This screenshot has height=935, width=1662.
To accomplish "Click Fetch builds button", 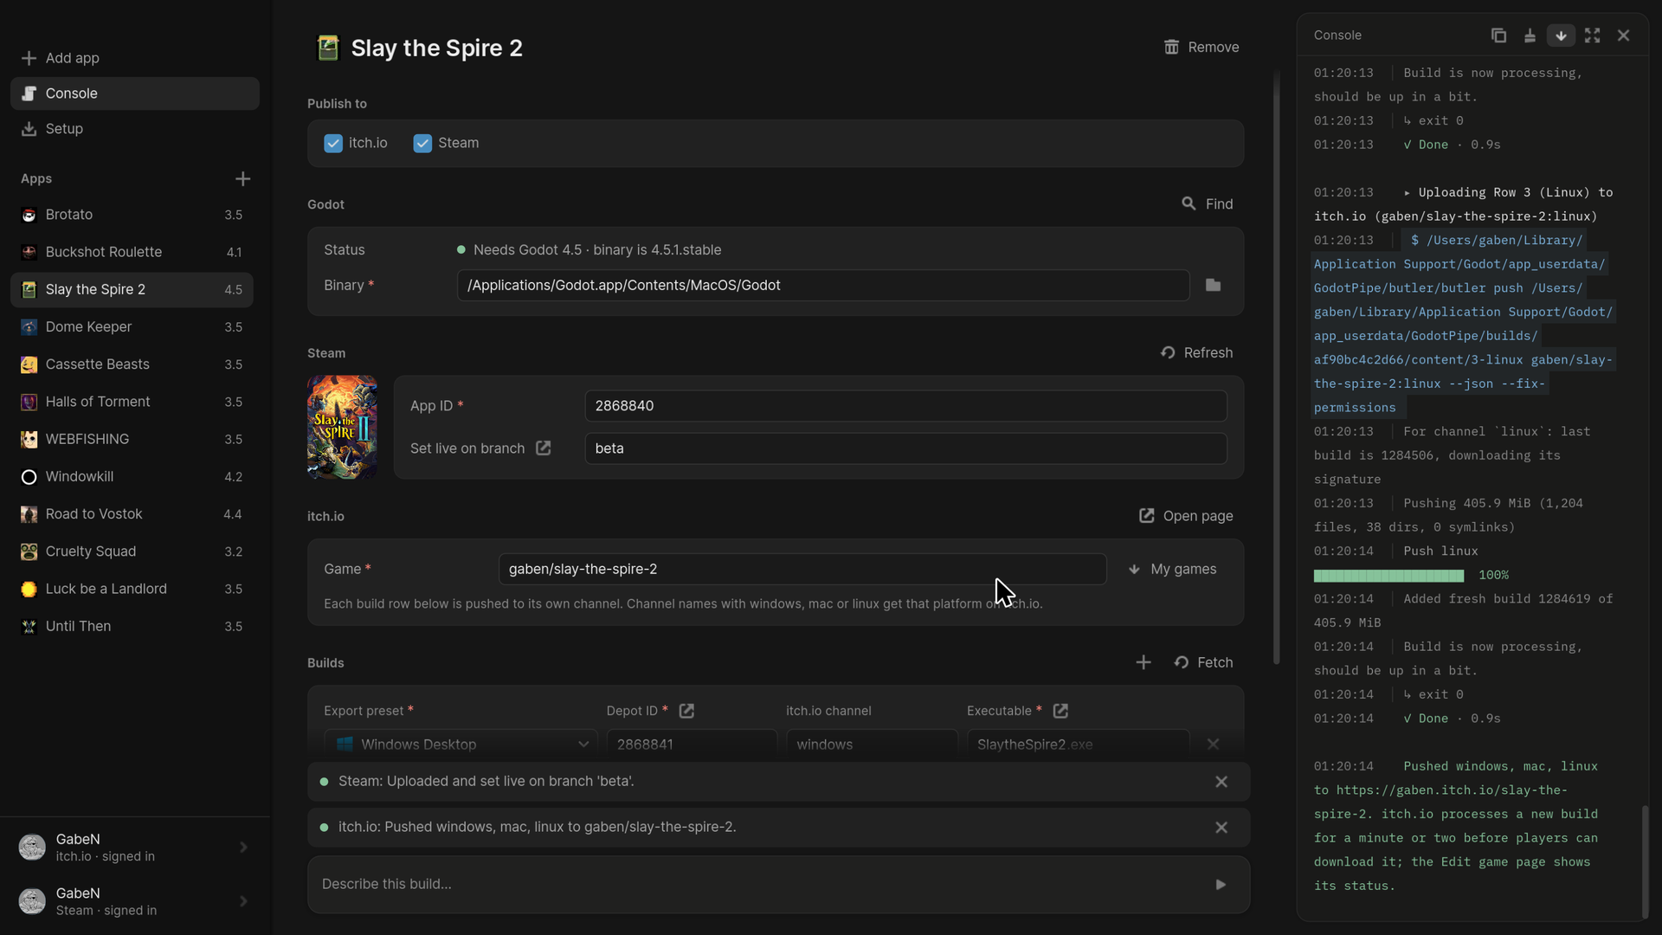I will (x=1203, y=663).
